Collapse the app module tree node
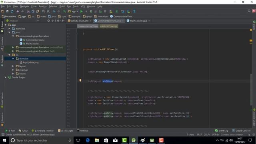The image size is (256, 144). point(6,25)
